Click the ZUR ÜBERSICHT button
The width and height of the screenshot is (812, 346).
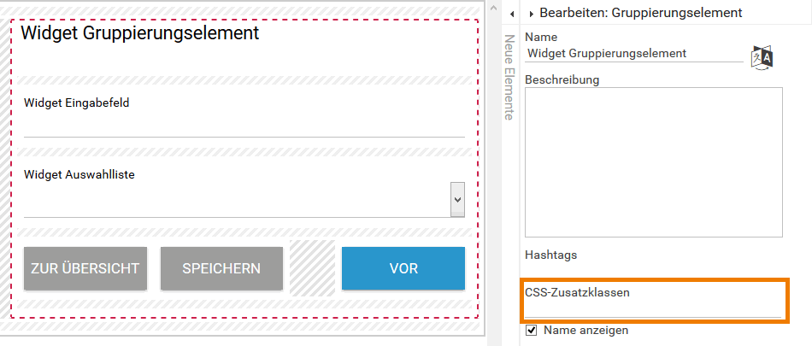[85, 268]
